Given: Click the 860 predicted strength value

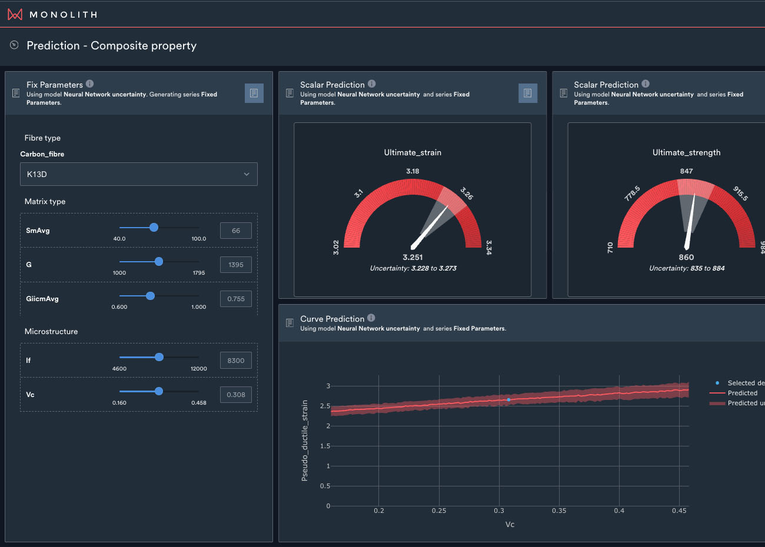Looking at the screenshot, I should pos(686,257).
